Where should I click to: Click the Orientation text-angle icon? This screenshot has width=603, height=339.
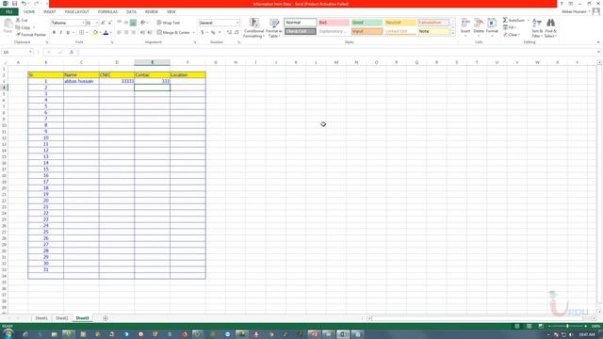click(143, 23)
